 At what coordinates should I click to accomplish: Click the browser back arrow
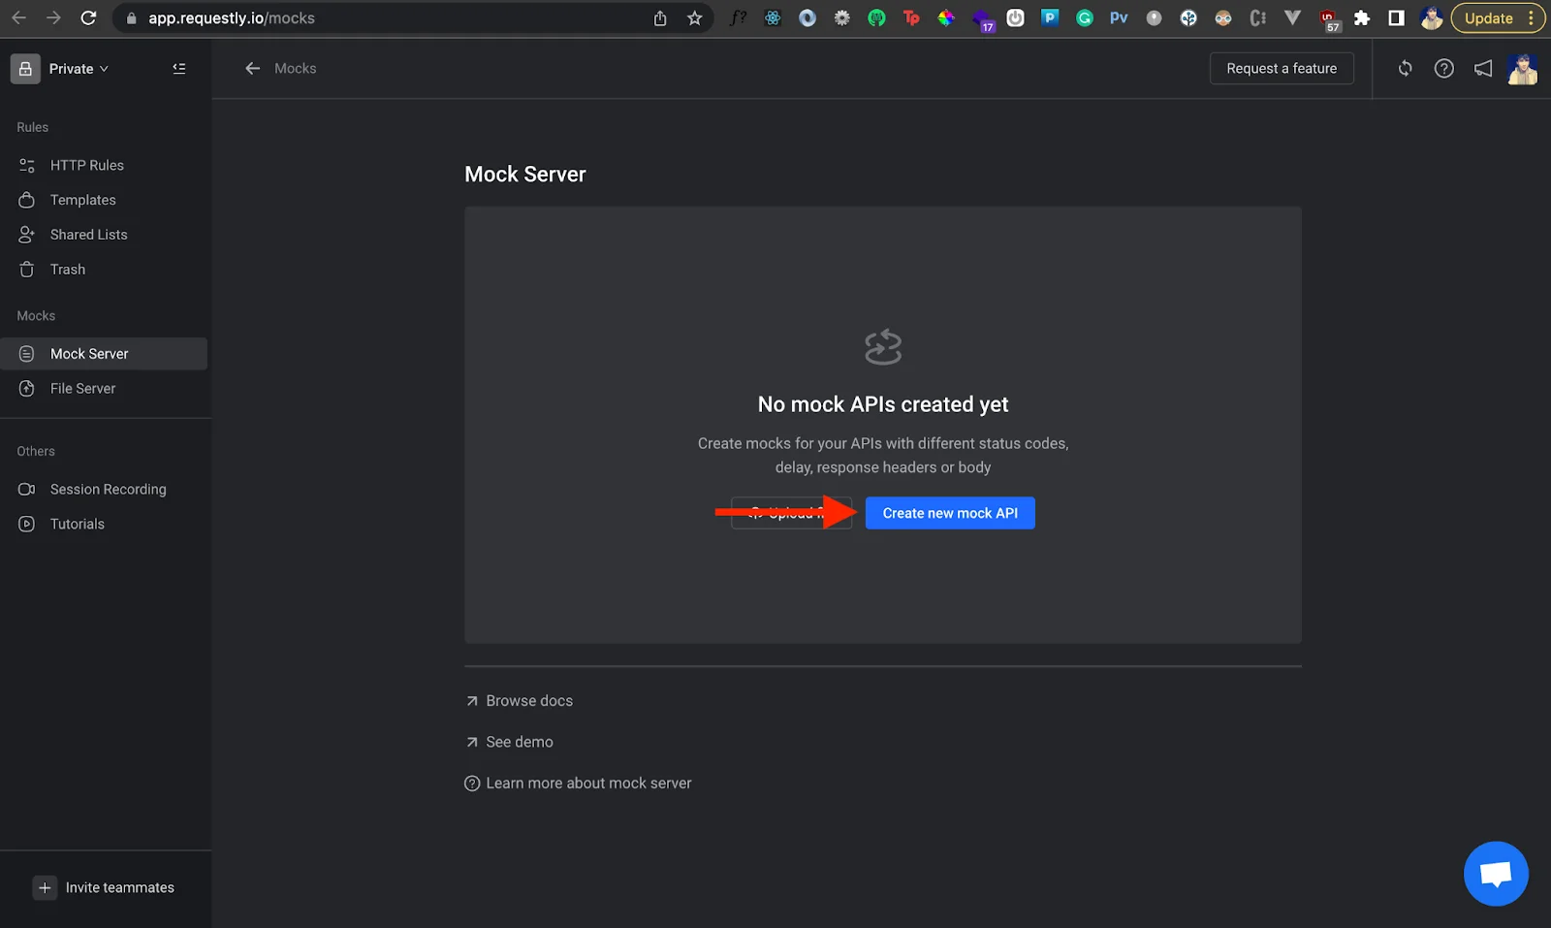pyautogui.click(x=18, y=18)
